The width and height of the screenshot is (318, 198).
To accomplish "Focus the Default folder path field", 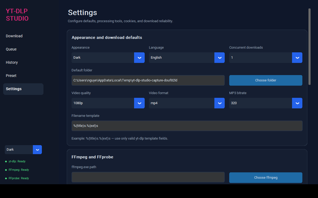I will pos(148,80).
